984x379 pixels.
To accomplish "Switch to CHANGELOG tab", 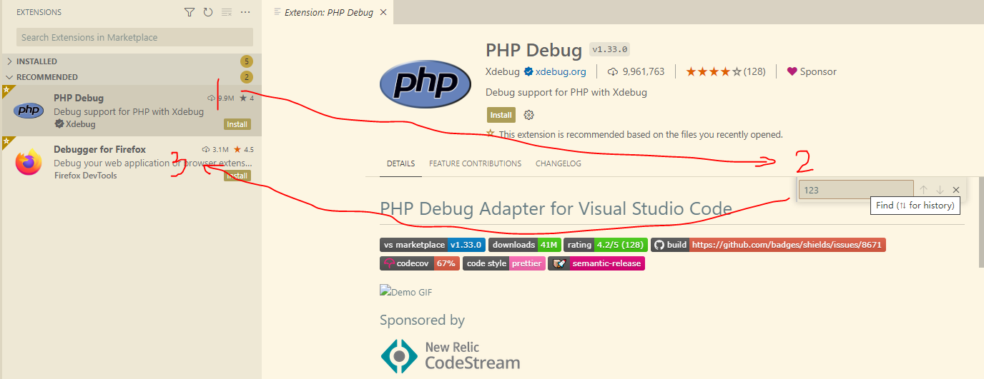I will [559, 163].
